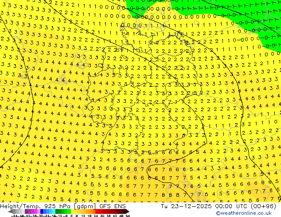Image resolution: width=281 pixels, height=217 pixels.
Task: Click the dark gray left arrow end of legend
Action: [10, 211]
